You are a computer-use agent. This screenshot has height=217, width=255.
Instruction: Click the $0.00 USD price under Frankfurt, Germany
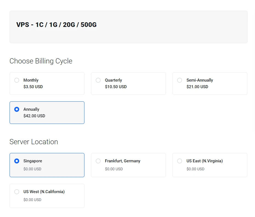click(114, 169)
